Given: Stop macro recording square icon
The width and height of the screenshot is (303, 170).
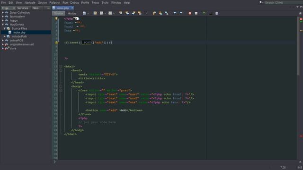Looking at the screenshot, I should coord(196,13).
